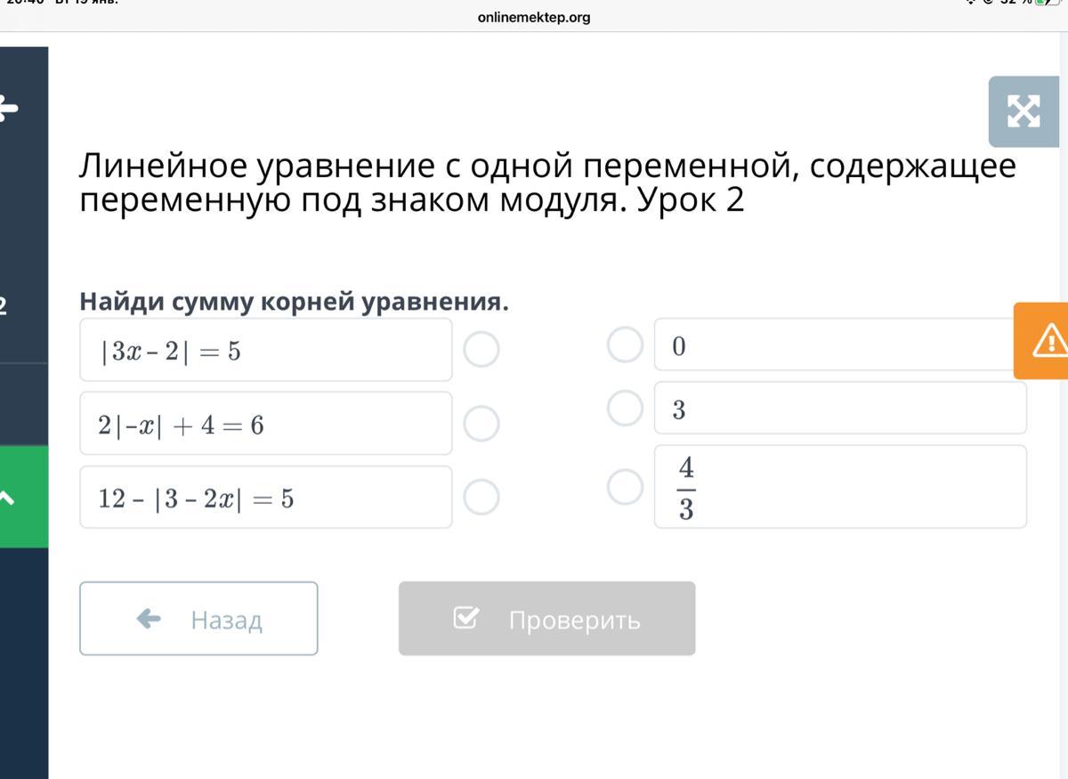This screenshot has width=1068, height=779.
Task: Click the fullscreen expand arrows icon
Action: coord(1023,111)
